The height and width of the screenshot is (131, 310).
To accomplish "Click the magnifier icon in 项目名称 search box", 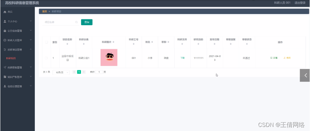I will [x=76, y=22].
